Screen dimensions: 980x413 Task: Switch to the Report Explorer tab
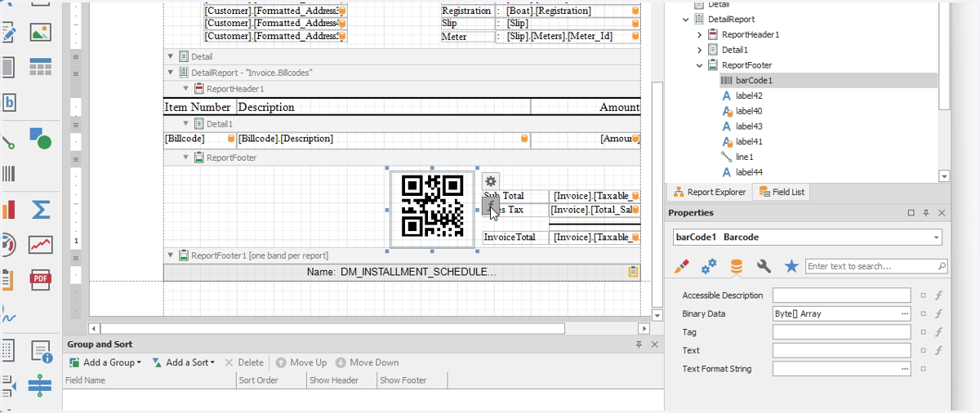[x=710, y=192]
